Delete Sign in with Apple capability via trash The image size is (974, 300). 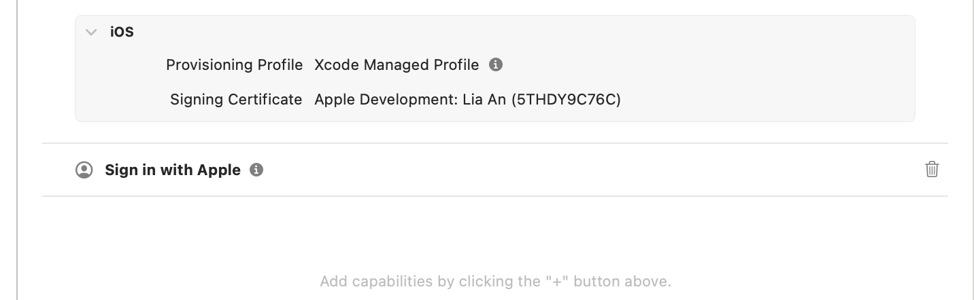tap(932, 170)
